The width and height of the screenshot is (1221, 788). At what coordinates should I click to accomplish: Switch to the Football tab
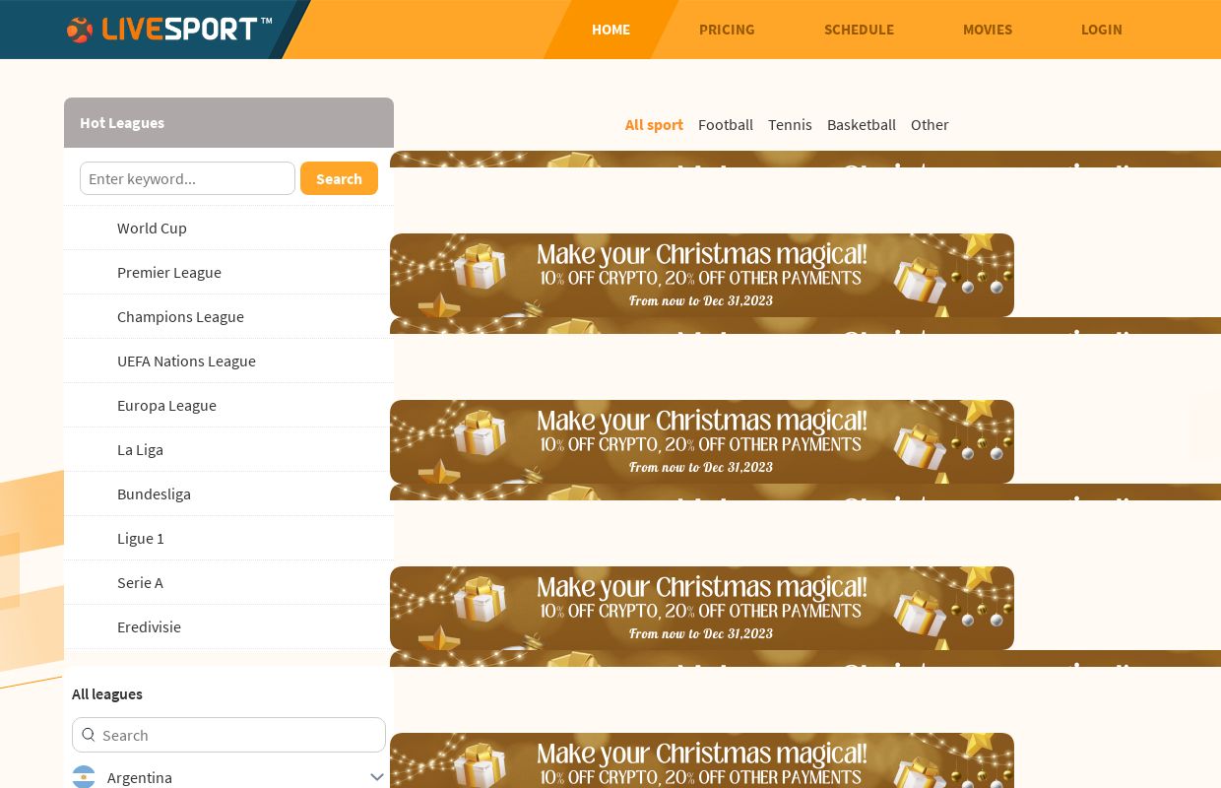(726, 125)
